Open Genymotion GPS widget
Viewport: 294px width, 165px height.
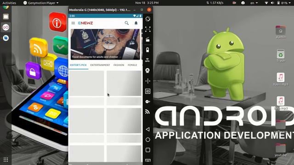pos(147,60)
